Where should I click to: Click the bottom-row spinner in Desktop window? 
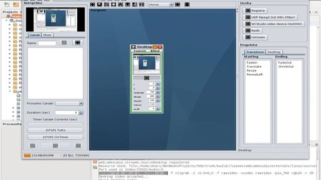(x=157, y=109)
